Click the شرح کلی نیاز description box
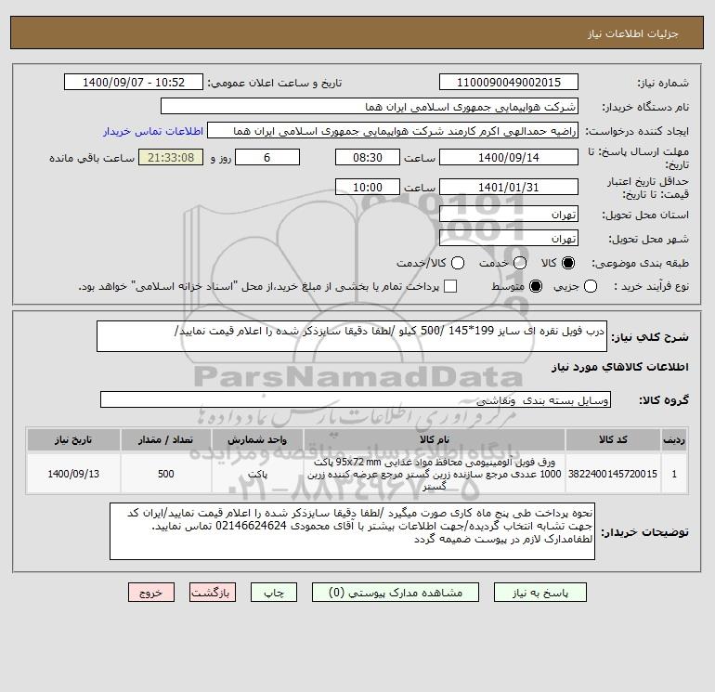715x692 pixels. (352, 336)
